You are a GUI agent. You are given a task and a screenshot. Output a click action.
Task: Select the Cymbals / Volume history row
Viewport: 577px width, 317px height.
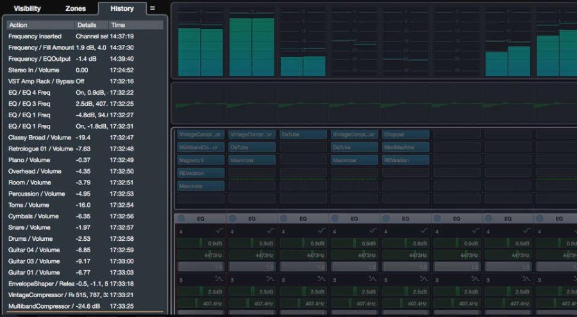pos(85,216)
